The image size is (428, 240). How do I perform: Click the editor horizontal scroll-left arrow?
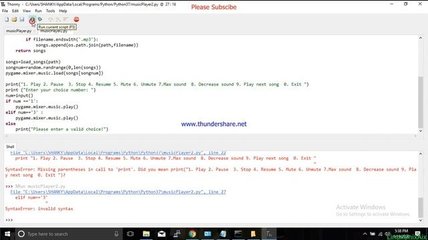(x=7, y=136)
